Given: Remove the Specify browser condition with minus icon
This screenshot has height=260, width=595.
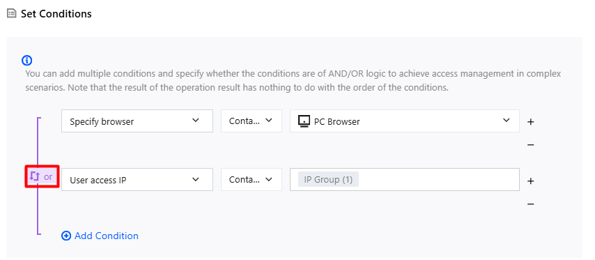Looking at the screenshot, I should click(x=530, y=145).
